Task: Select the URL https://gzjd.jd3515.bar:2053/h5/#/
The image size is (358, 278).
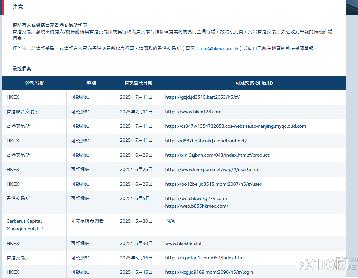Action: pyautogui.click(x=202, y=97)
